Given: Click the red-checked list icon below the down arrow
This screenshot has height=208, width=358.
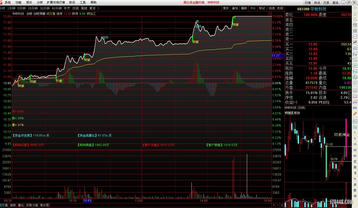Looking at the screenshot, I should coord(355,25).
